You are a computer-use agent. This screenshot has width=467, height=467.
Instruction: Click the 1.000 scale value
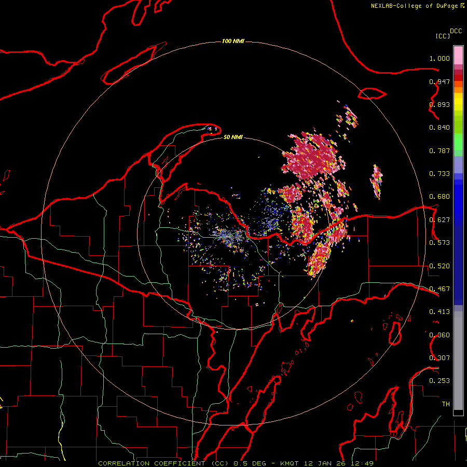(439, 58)
